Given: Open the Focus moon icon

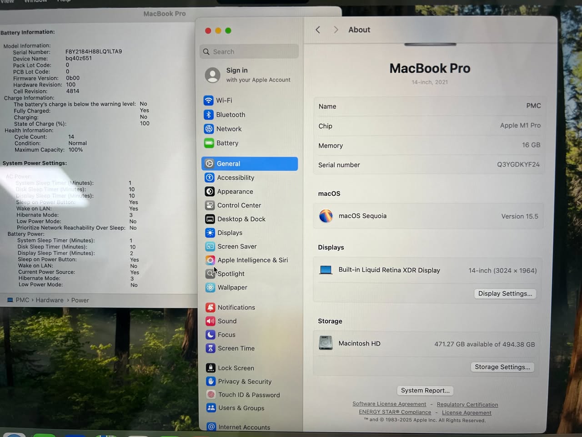Looking at the screenshot, I should (x=210, y=335).
